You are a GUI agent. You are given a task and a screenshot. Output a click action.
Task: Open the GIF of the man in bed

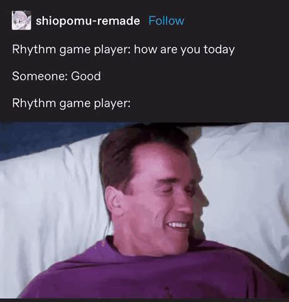click(x=144, y=210)
